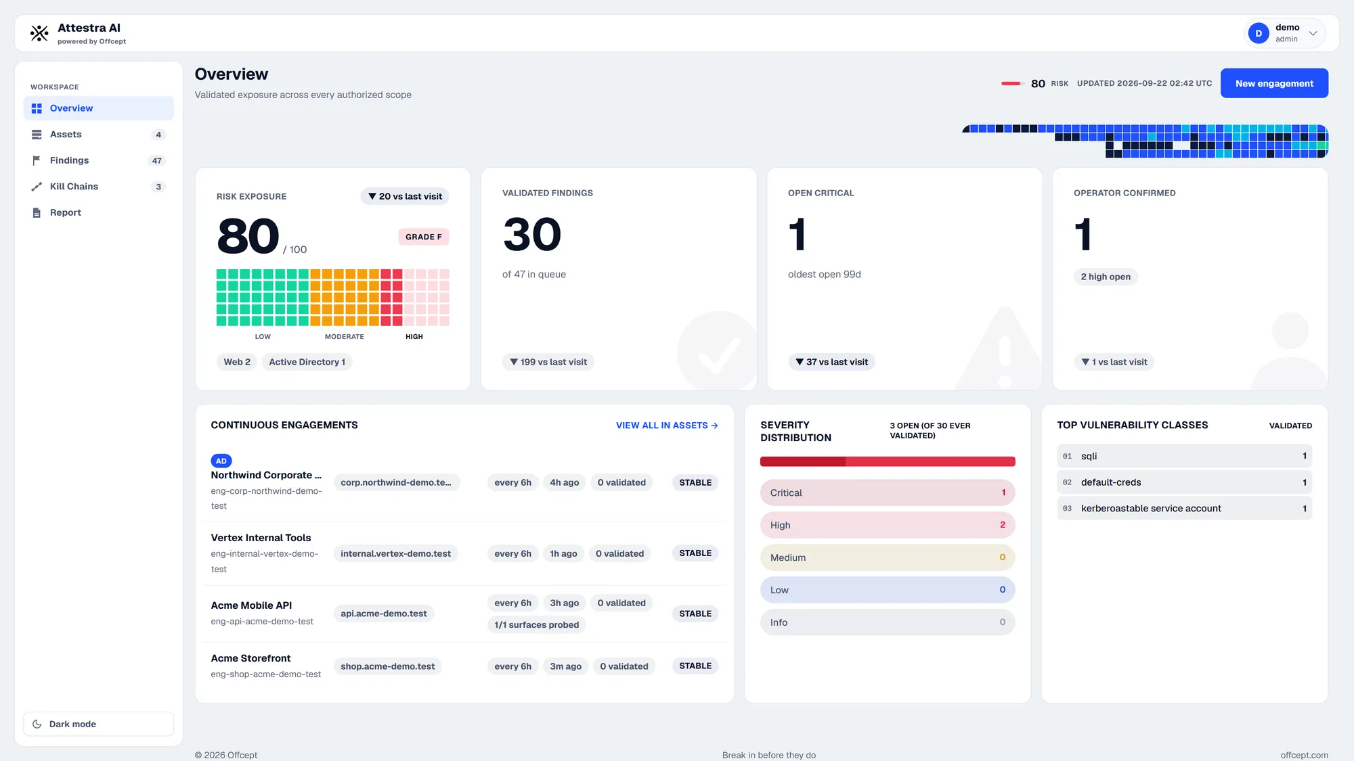
Task: Select the High severity row
Action: (x=888, y=525)
